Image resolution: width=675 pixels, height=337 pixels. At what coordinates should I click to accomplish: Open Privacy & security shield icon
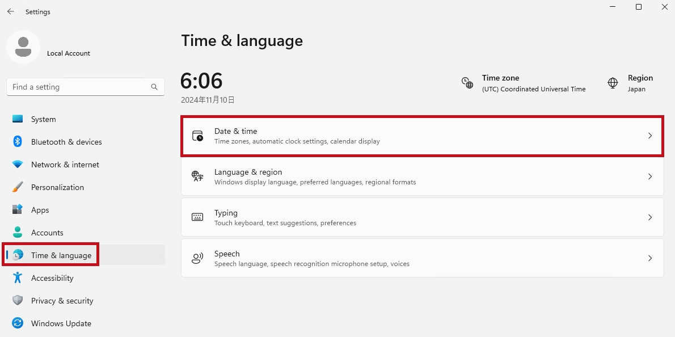[18, 301]
